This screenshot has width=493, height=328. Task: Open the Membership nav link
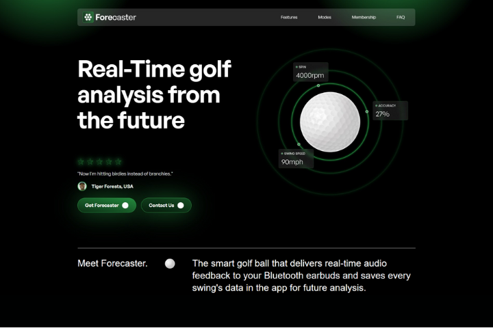364,17
